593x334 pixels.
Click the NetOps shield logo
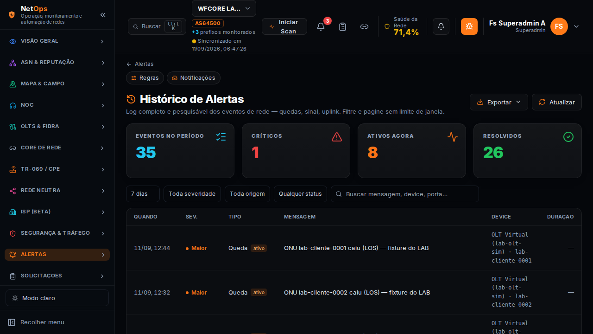pos(12,15)
